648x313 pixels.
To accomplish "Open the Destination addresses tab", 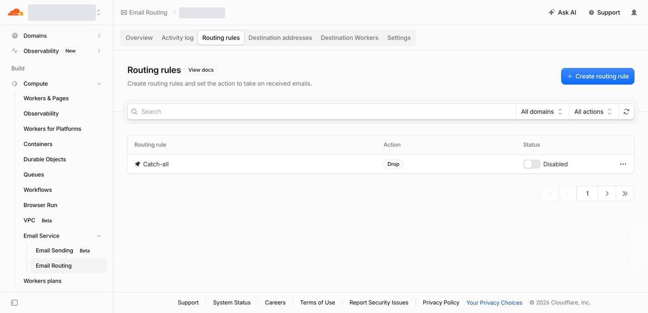I will point(280,38).
